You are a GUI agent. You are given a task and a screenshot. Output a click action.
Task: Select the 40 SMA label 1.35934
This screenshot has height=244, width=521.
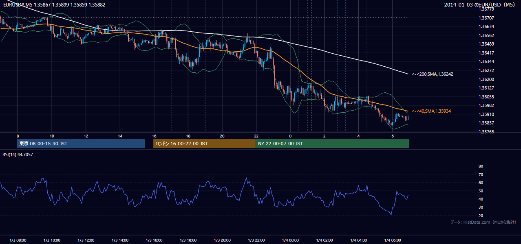pyautogui.click(x=431, y=111)
